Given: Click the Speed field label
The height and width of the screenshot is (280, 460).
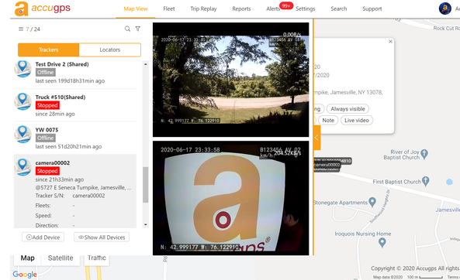Looking at the screenshot, I should point(43,216).
